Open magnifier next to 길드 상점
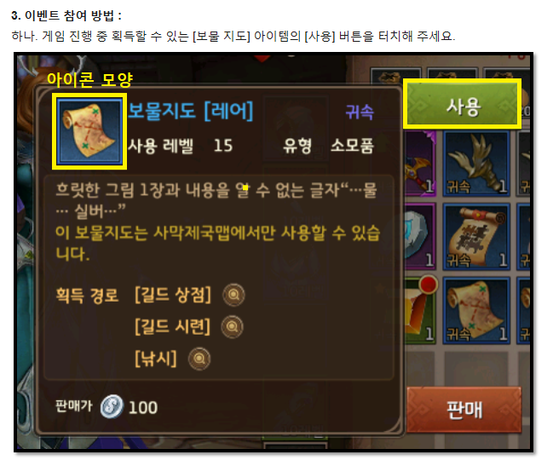This screenshot has width=553, height=466. pyautogui.click(x=233, y=295)
